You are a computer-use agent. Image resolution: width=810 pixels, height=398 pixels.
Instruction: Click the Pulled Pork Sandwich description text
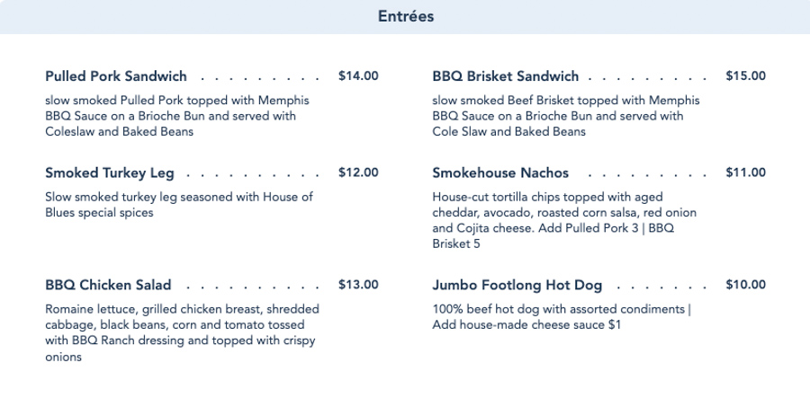point(171,116)
